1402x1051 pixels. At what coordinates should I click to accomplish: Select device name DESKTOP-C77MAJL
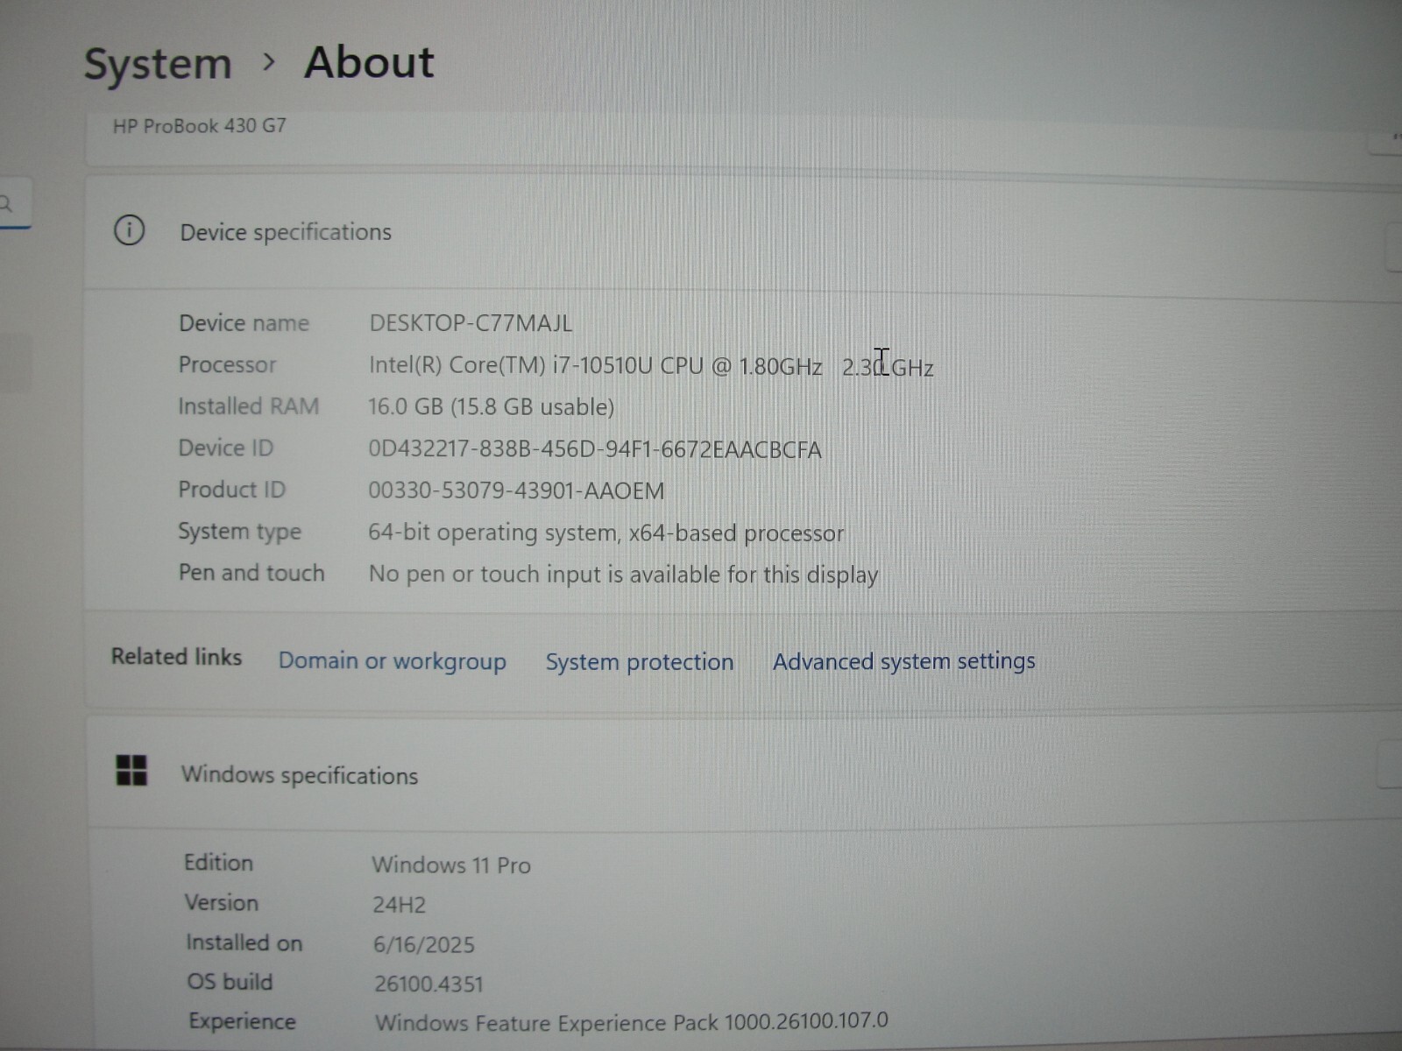pyautogui.click(x=471, y=323)
